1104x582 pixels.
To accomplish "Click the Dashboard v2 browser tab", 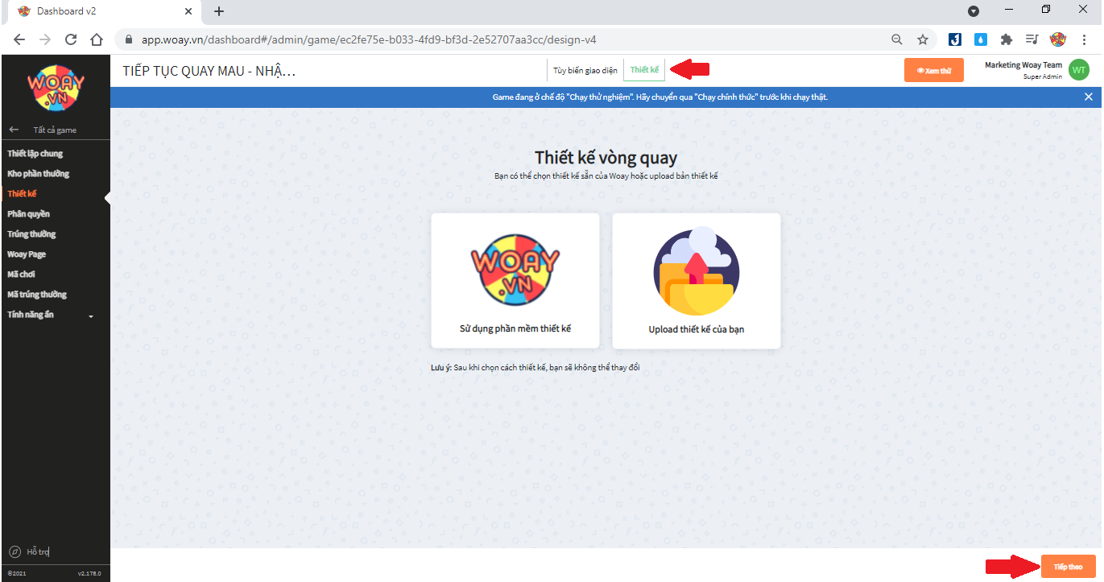I will (x=103, y=11).
